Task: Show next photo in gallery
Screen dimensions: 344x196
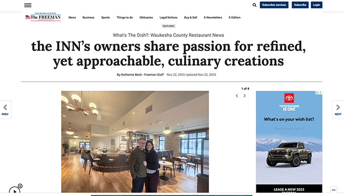Action: 245,96
